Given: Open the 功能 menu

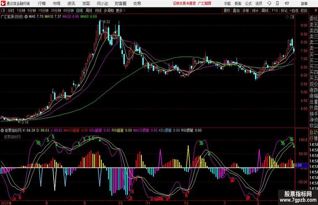Looking at the screenshot, I should [x=228, y=3].
